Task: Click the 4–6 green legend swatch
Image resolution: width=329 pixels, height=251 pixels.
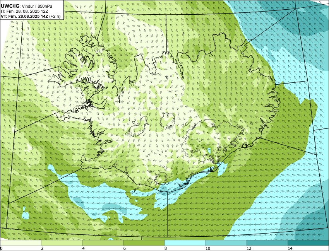Action: 103,243
